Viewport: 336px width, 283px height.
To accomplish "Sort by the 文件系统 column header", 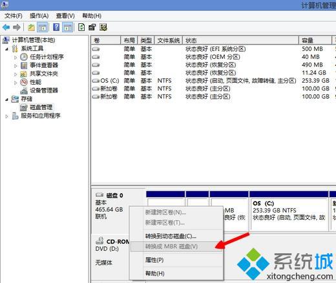I will 169,40.
